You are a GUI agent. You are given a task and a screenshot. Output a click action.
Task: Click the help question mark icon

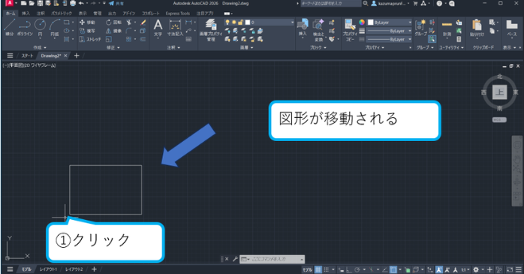[x=439, y=3]
